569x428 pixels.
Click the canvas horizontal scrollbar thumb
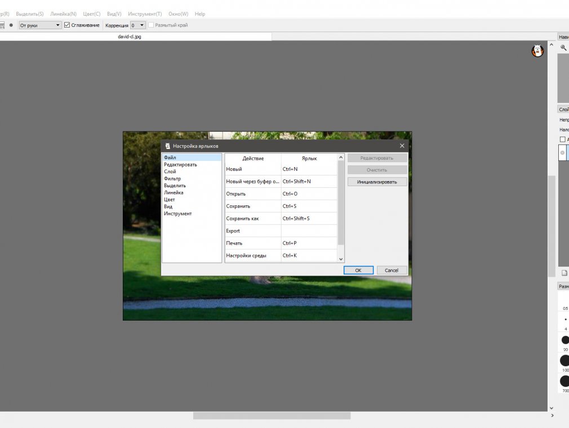tap(272, 416)
